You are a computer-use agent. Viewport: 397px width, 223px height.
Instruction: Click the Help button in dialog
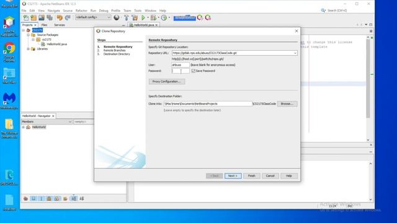(x=289, y=176)
